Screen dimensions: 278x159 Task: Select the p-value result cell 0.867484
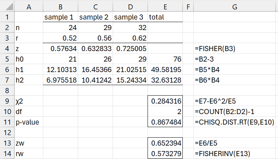(165, 122)
